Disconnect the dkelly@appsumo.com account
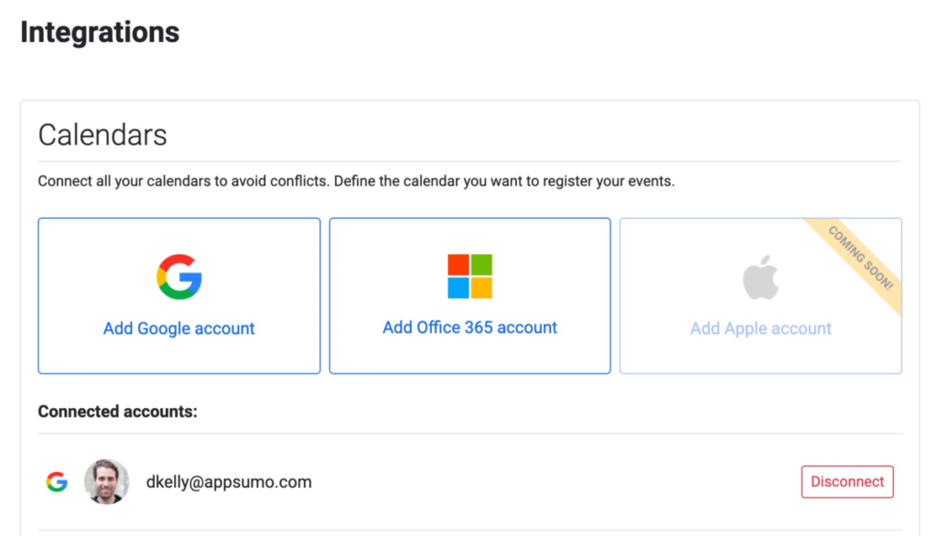Screen dimensions: 937x536 pos(847,482)
